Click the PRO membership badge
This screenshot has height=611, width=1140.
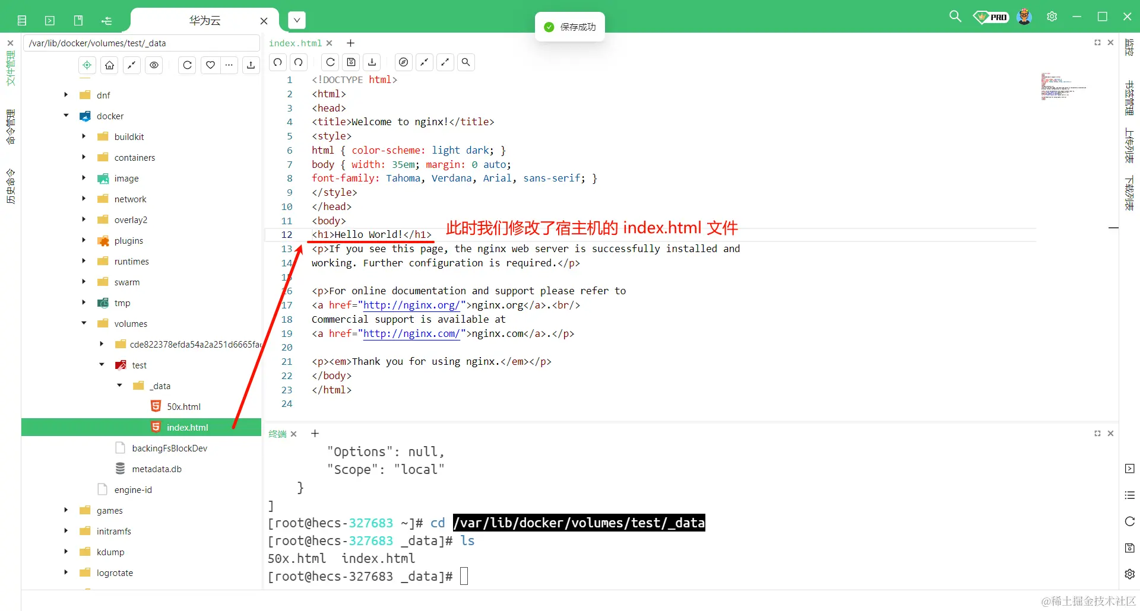[991, 17]
